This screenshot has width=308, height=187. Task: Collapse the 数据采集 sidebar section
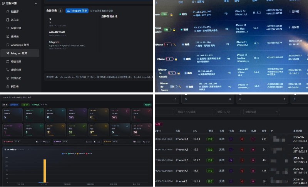(x=36, y=3)
